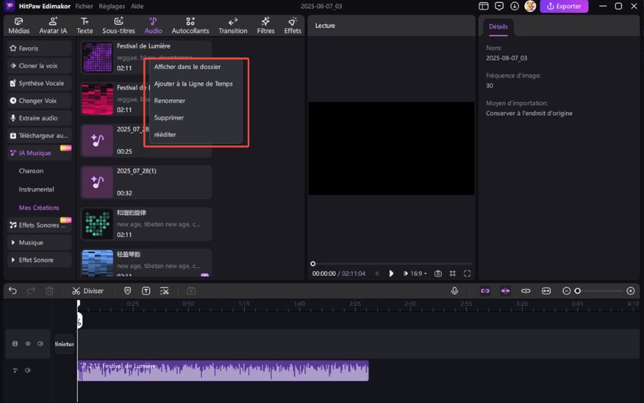The height and width of the screenshot is (403, 644).
Task: Click the Exporter button
Action: [564, 6]
